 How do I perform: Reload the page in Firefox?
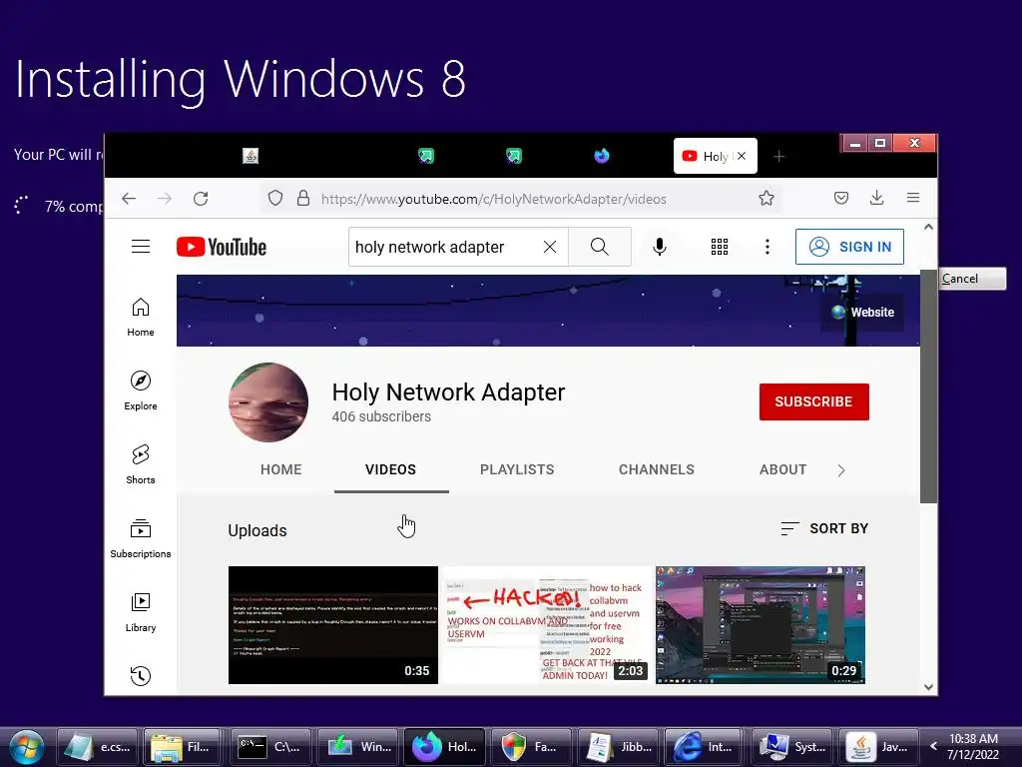pyautogui.click(x=201, y=199)
